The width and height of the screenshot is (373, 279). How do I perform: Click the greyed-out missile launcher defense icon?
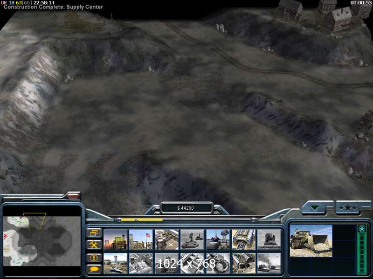point(192,239)
